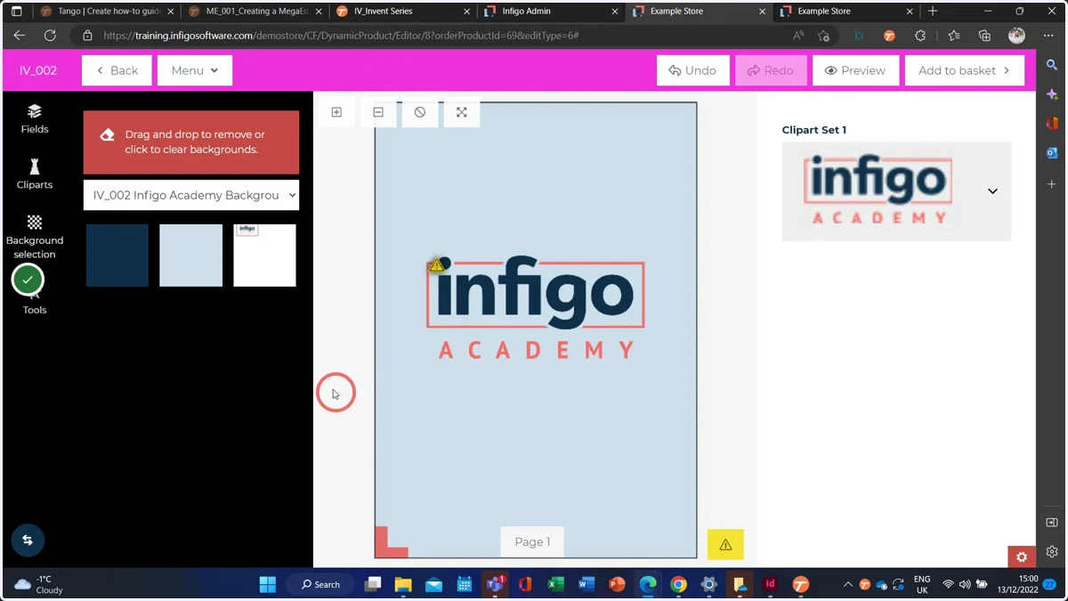Open the Edge sidebar search icon
Viewport: 1068px width, 601px height.
[x=1052, y=65]
